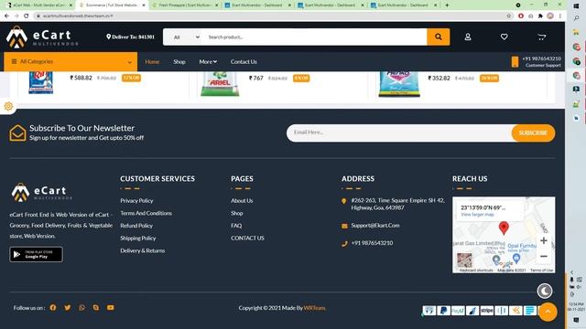Open the Facebook follow icon
The image size is (586, 329).
click(x=53, y=308)
